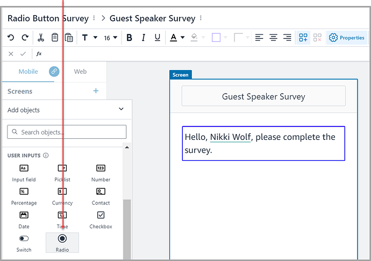The image size is (371, 261).
Task: Center-align the text
Action: point(273,38)
